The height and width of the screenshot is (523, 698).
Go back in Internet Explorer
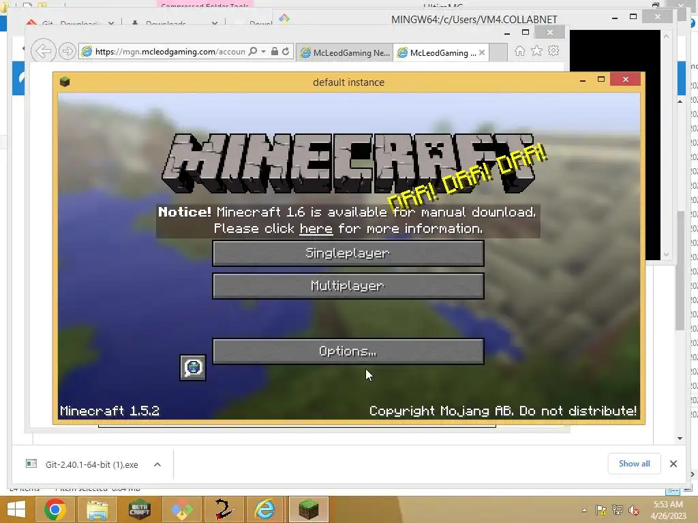[43, 51]
